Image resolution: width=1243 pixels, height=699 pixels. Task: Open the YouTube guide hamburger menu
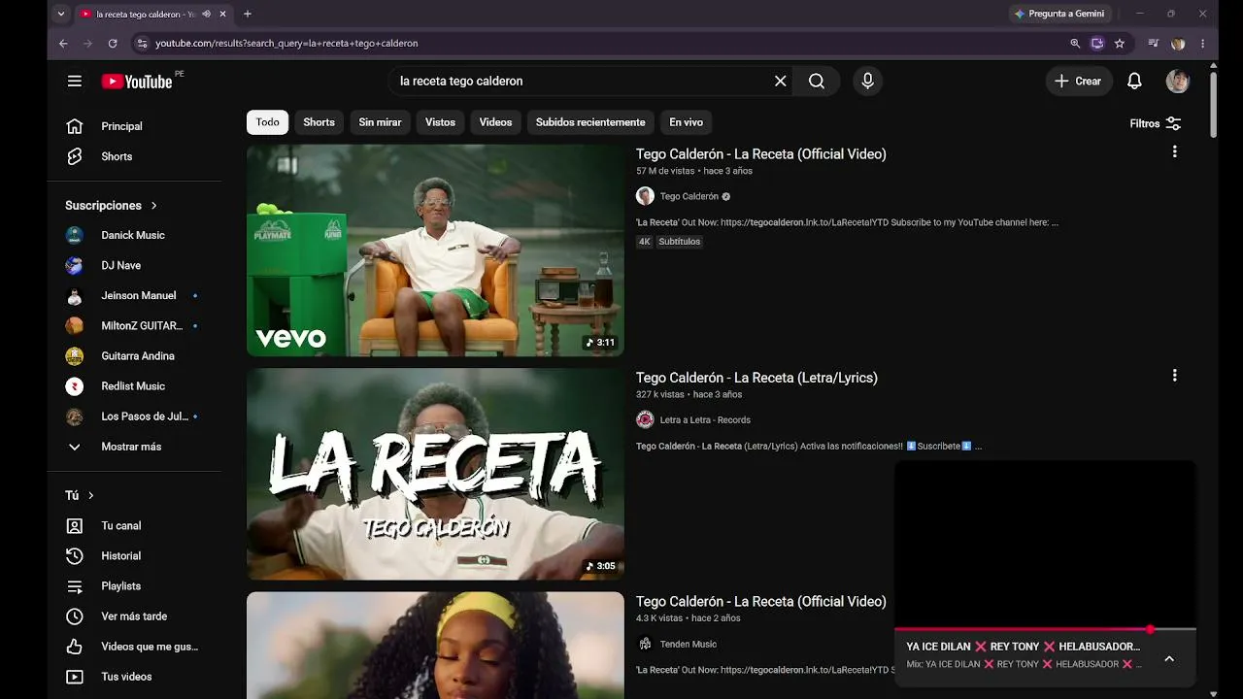(75, 82)
